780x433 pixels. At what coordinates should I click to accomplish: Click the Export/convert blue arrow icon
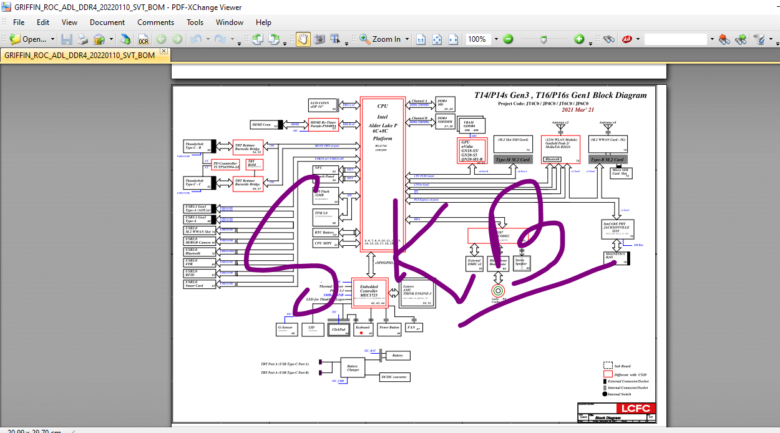coord(126,39)
